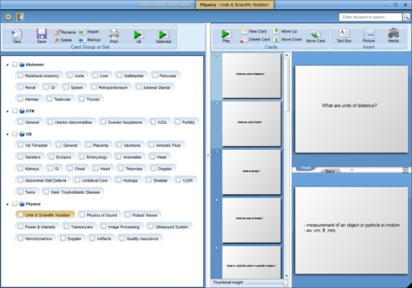Delete the selected card group

tap(63, 40)
